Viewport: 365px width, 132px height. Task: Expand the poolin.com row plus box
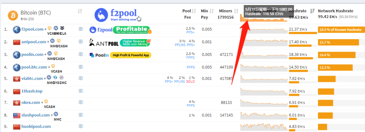tap(81, 54)
